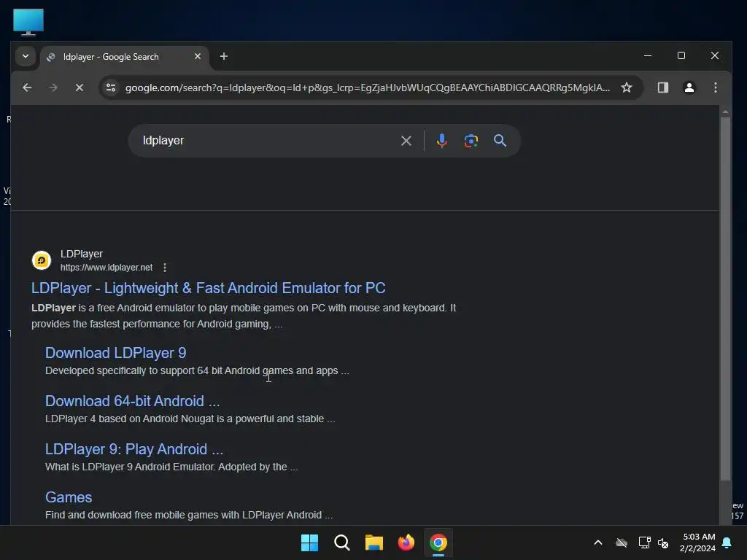Click the address bar URL
The width and height of the screenshot is (747, 560).
368,87
